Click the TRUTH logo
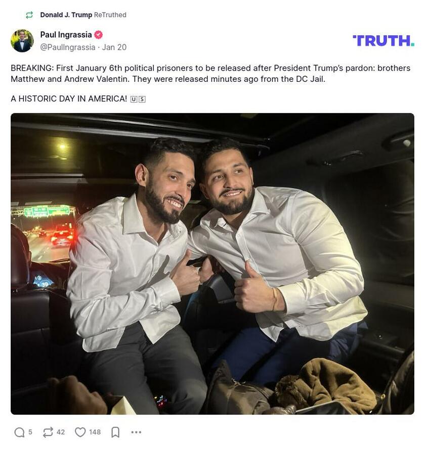This screenshot has width=425, height=450. coord(384,40)
